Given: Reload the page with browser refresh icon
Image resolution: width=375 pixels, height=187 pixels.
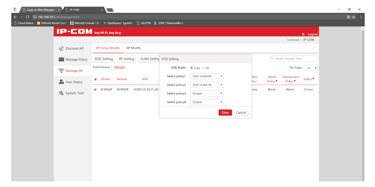Looking at the screenshot, I should [28, 17].
